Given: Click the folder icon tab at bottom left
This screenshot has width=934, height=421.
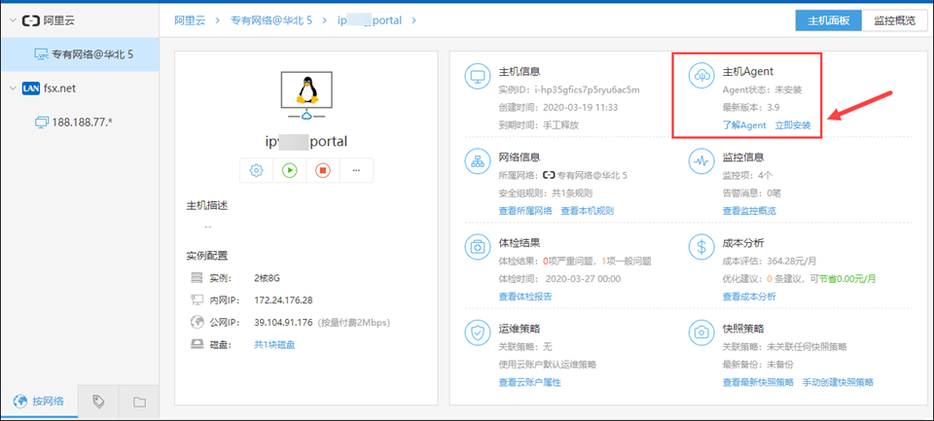Looking at the screenshot, I should (x=139, y=401).
